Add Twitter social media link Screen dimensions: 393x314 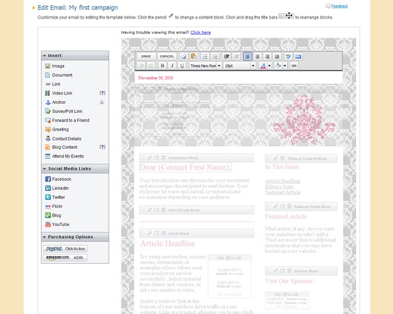pyautogui.click(x=55, y=197)
